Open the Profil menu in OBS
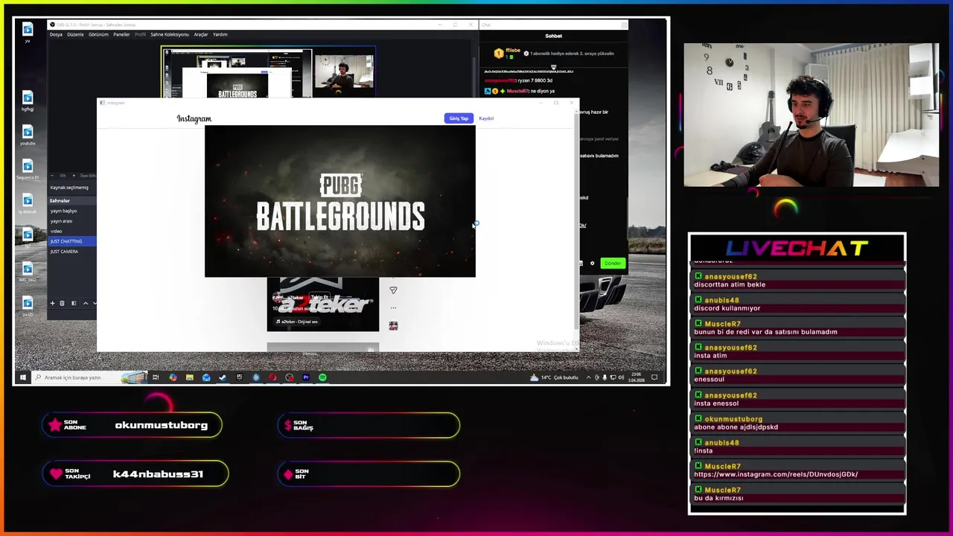The height and width of the screenshot is (536, 953). (x=140, y=34)
